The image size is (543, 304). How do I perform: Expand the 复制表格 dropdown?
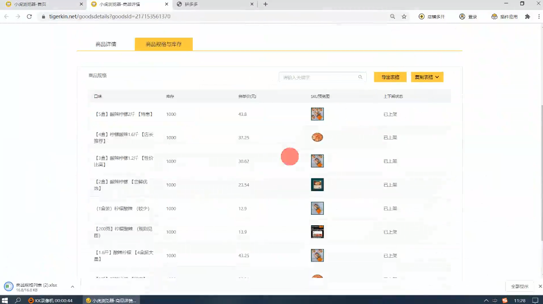(427, 77)
